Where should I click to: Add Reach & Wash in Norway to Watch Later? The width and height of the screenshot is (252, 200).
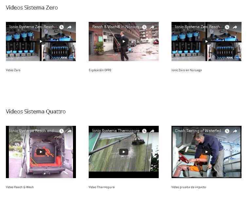tap(144, 27)
